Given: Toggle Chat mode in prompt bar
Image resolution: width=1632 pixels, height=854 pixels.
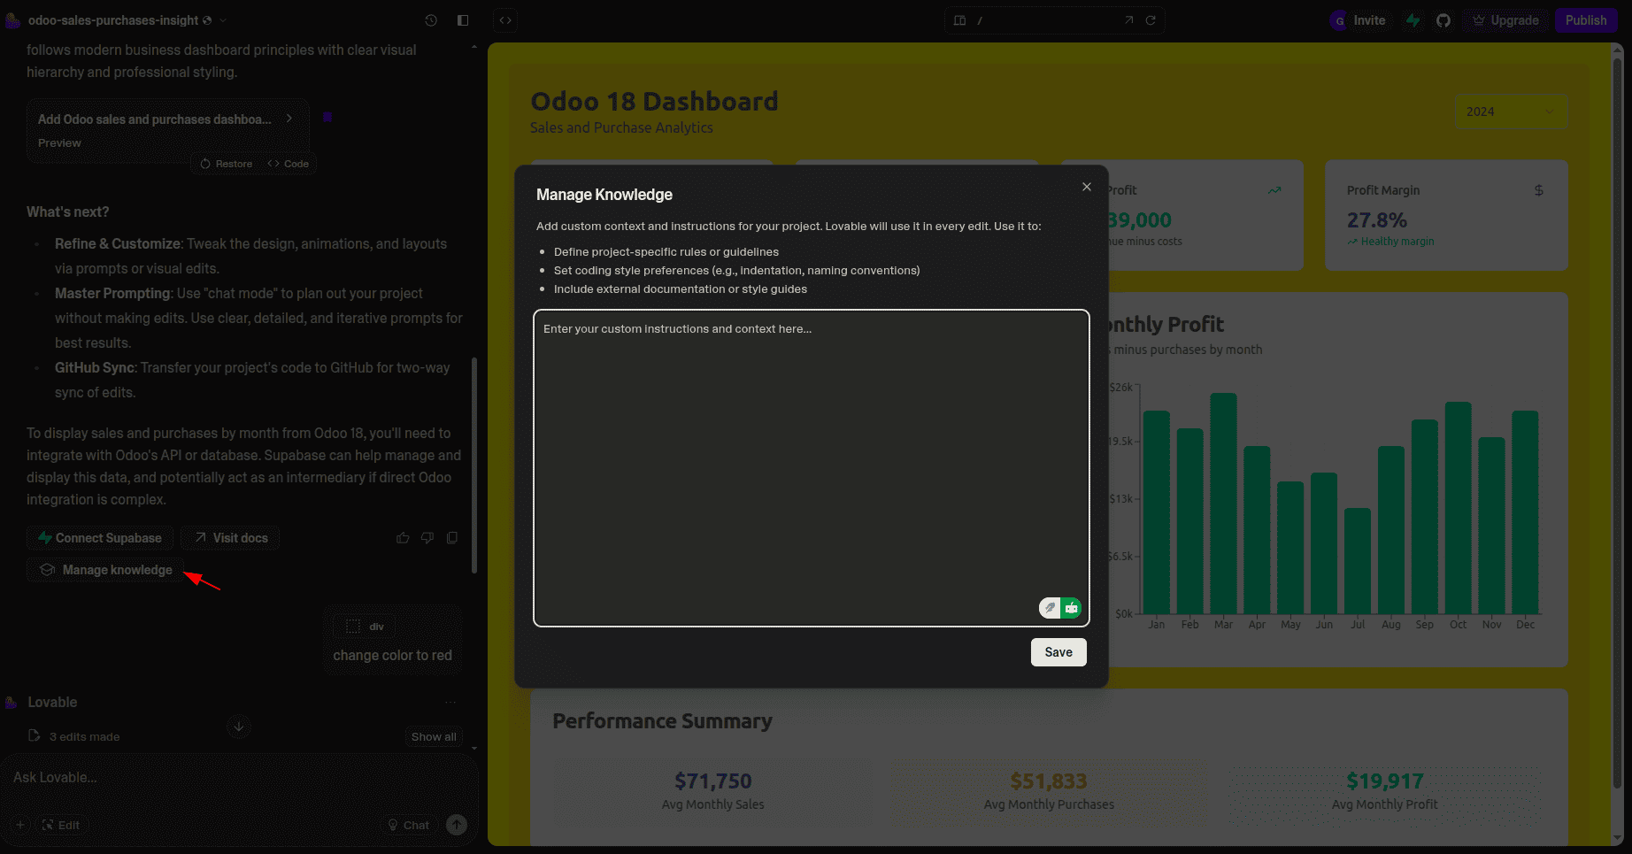Looking at the screenshot, I should [408, 825].
